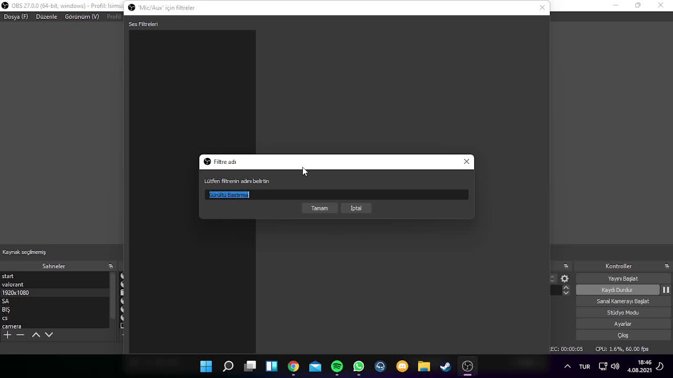Start the virtual camera with Sanal Kamerayı Başlat
Screen dimensions: 673x378
pyautogui.click(x=623, y=301)
